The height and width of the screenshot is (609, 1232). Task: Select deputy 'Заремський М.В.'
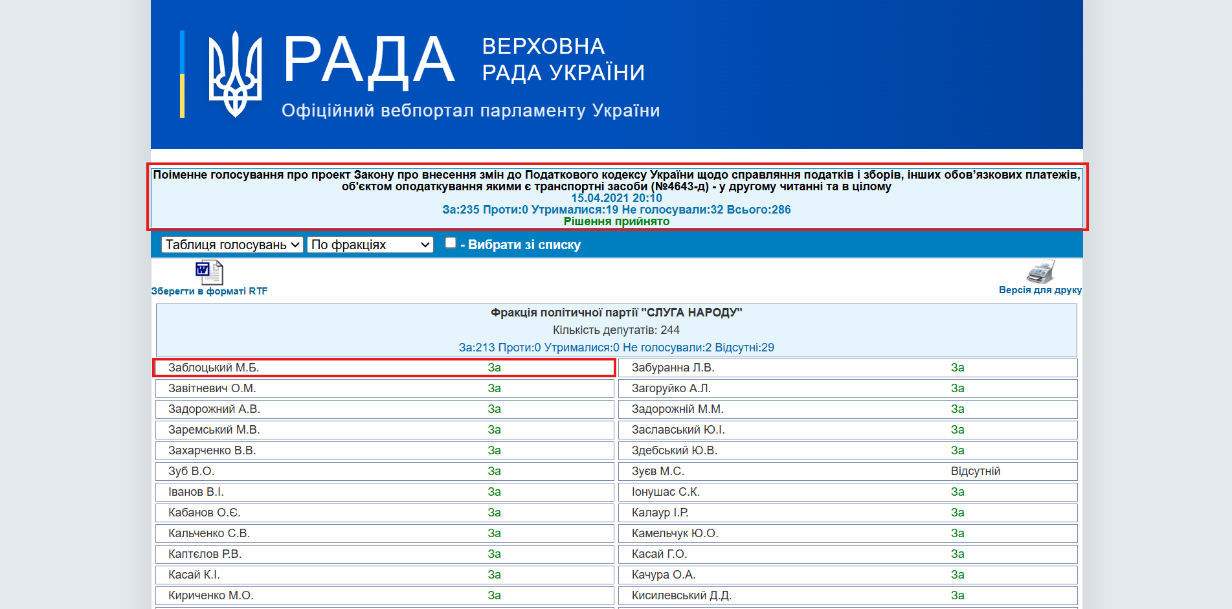pyautogui.click(x=214, y=430)
